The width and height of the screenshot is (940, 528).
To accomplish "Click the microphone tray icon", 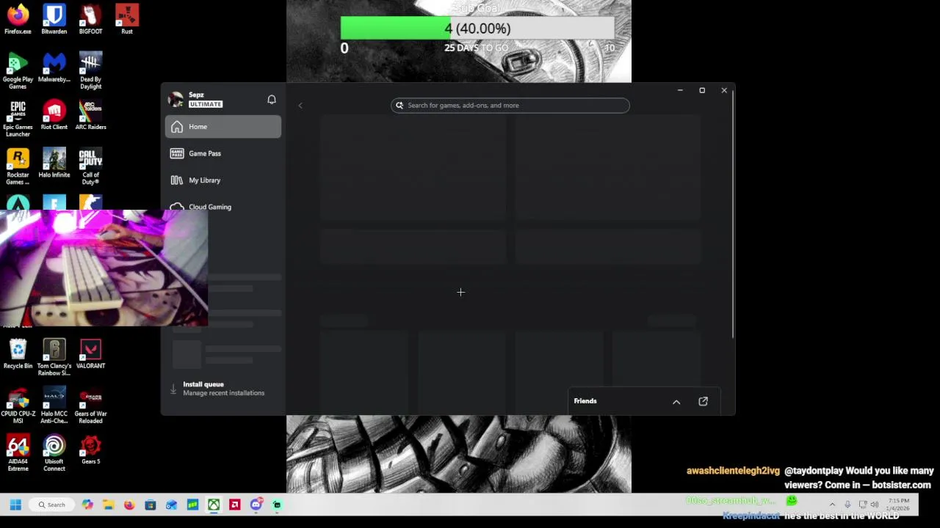I will tap(847, 505).
